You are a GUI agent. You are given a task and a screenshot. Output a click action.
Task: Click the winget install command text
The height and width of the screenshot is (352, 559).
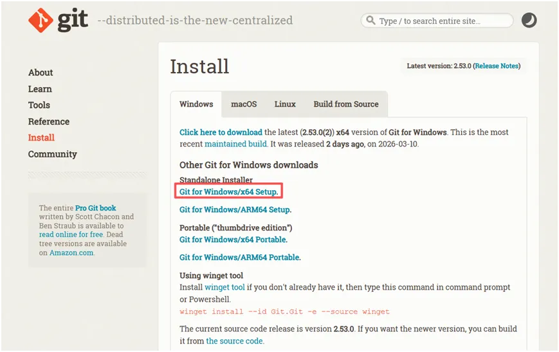[284, 312]
